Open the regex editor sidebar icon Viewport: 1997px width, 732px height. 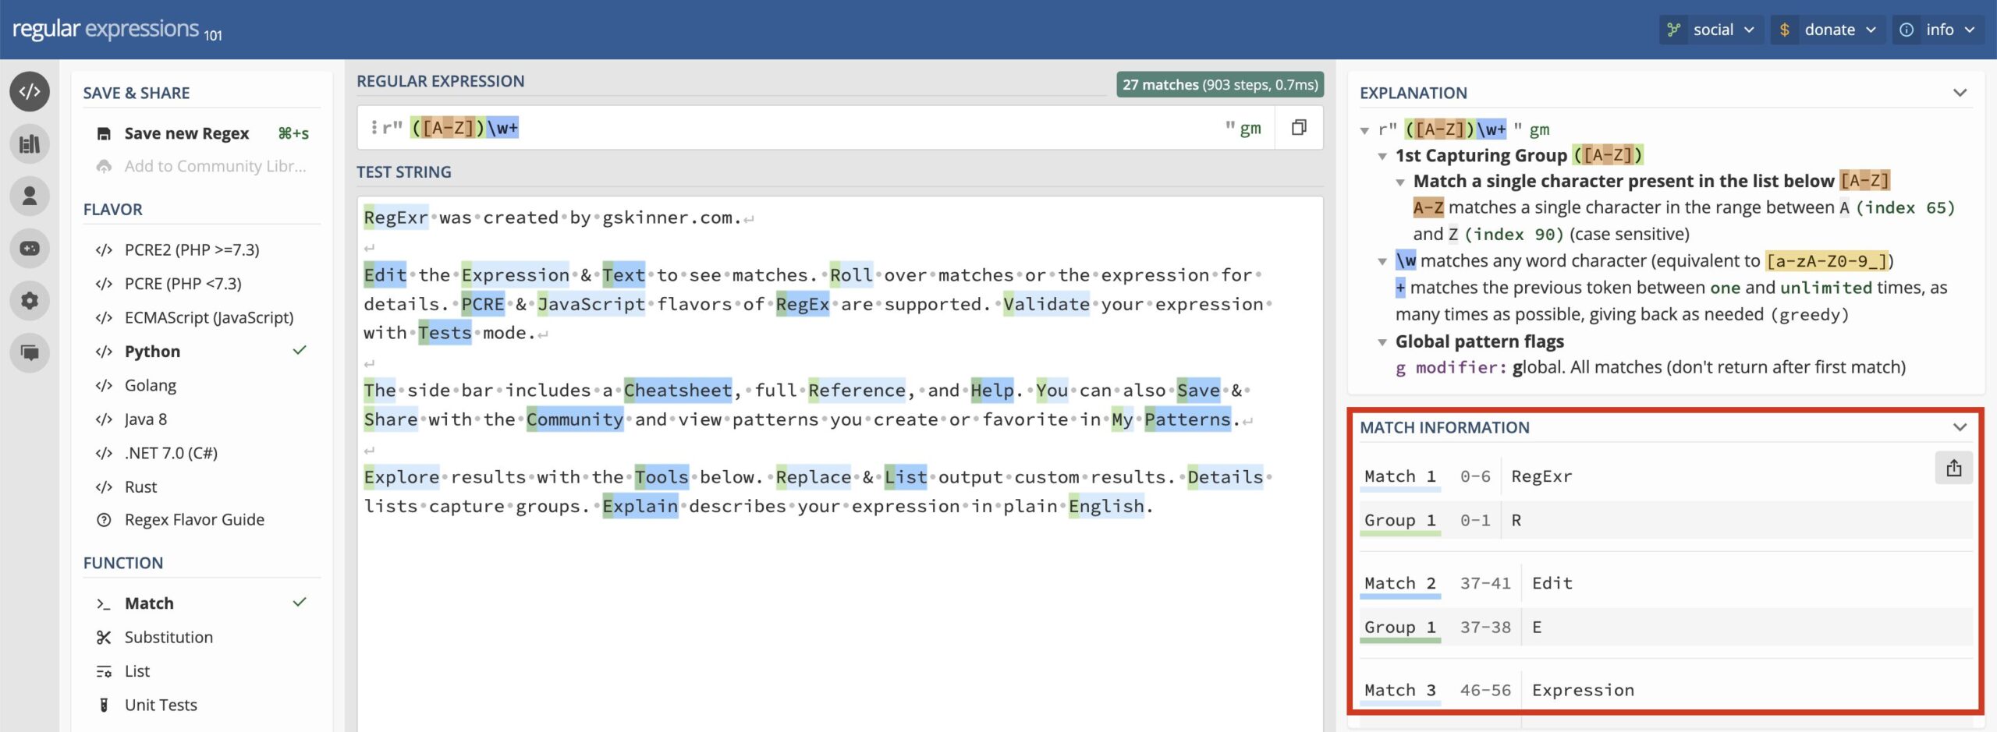[30, 92]
